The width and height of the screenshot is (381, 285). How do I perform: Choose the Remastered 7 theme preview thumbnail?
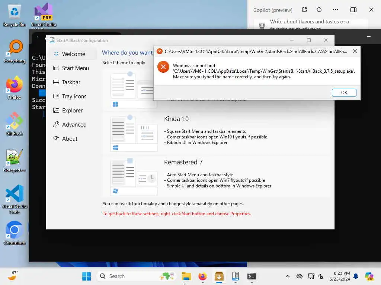(x=134, y=177)
